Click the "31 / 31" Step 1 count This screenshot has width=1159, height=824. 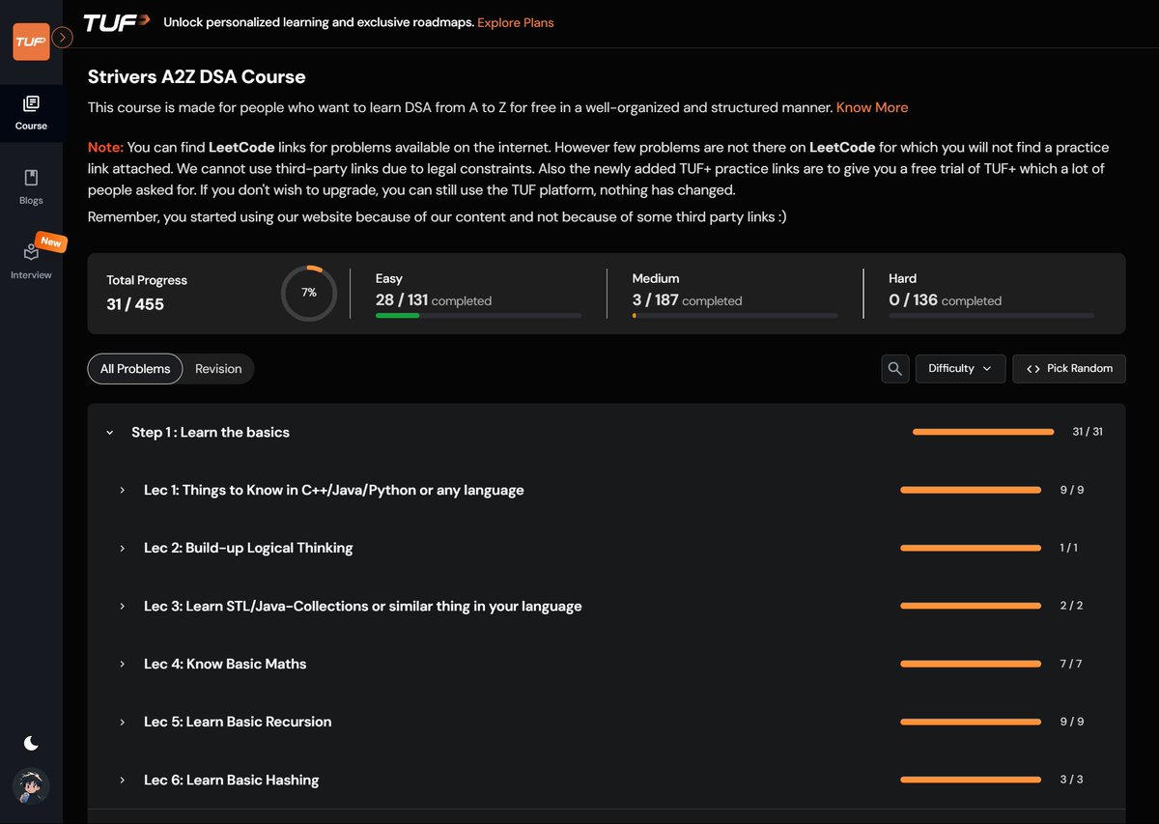pyautogui.click(x=1088, y=432)
